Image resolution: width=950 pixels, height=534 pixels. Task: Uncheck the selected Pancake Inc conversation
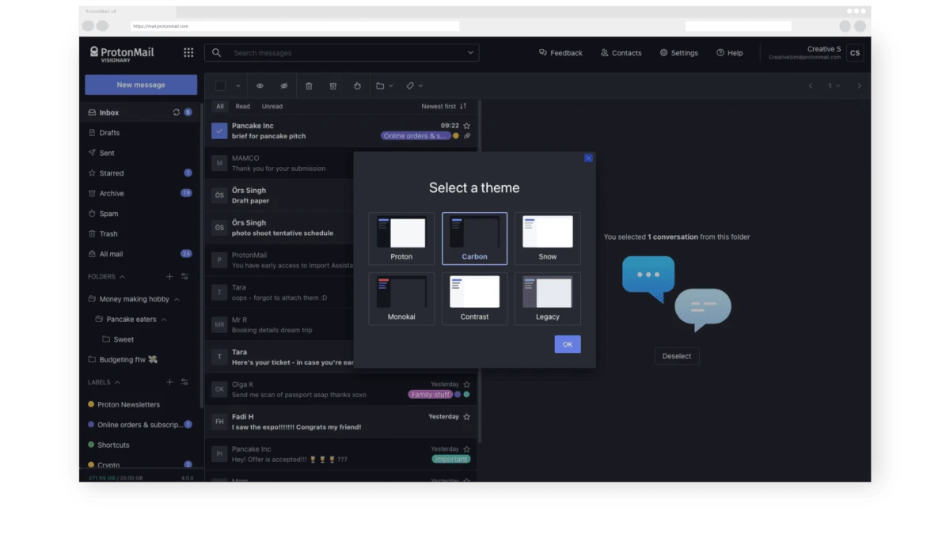[219, 131]
